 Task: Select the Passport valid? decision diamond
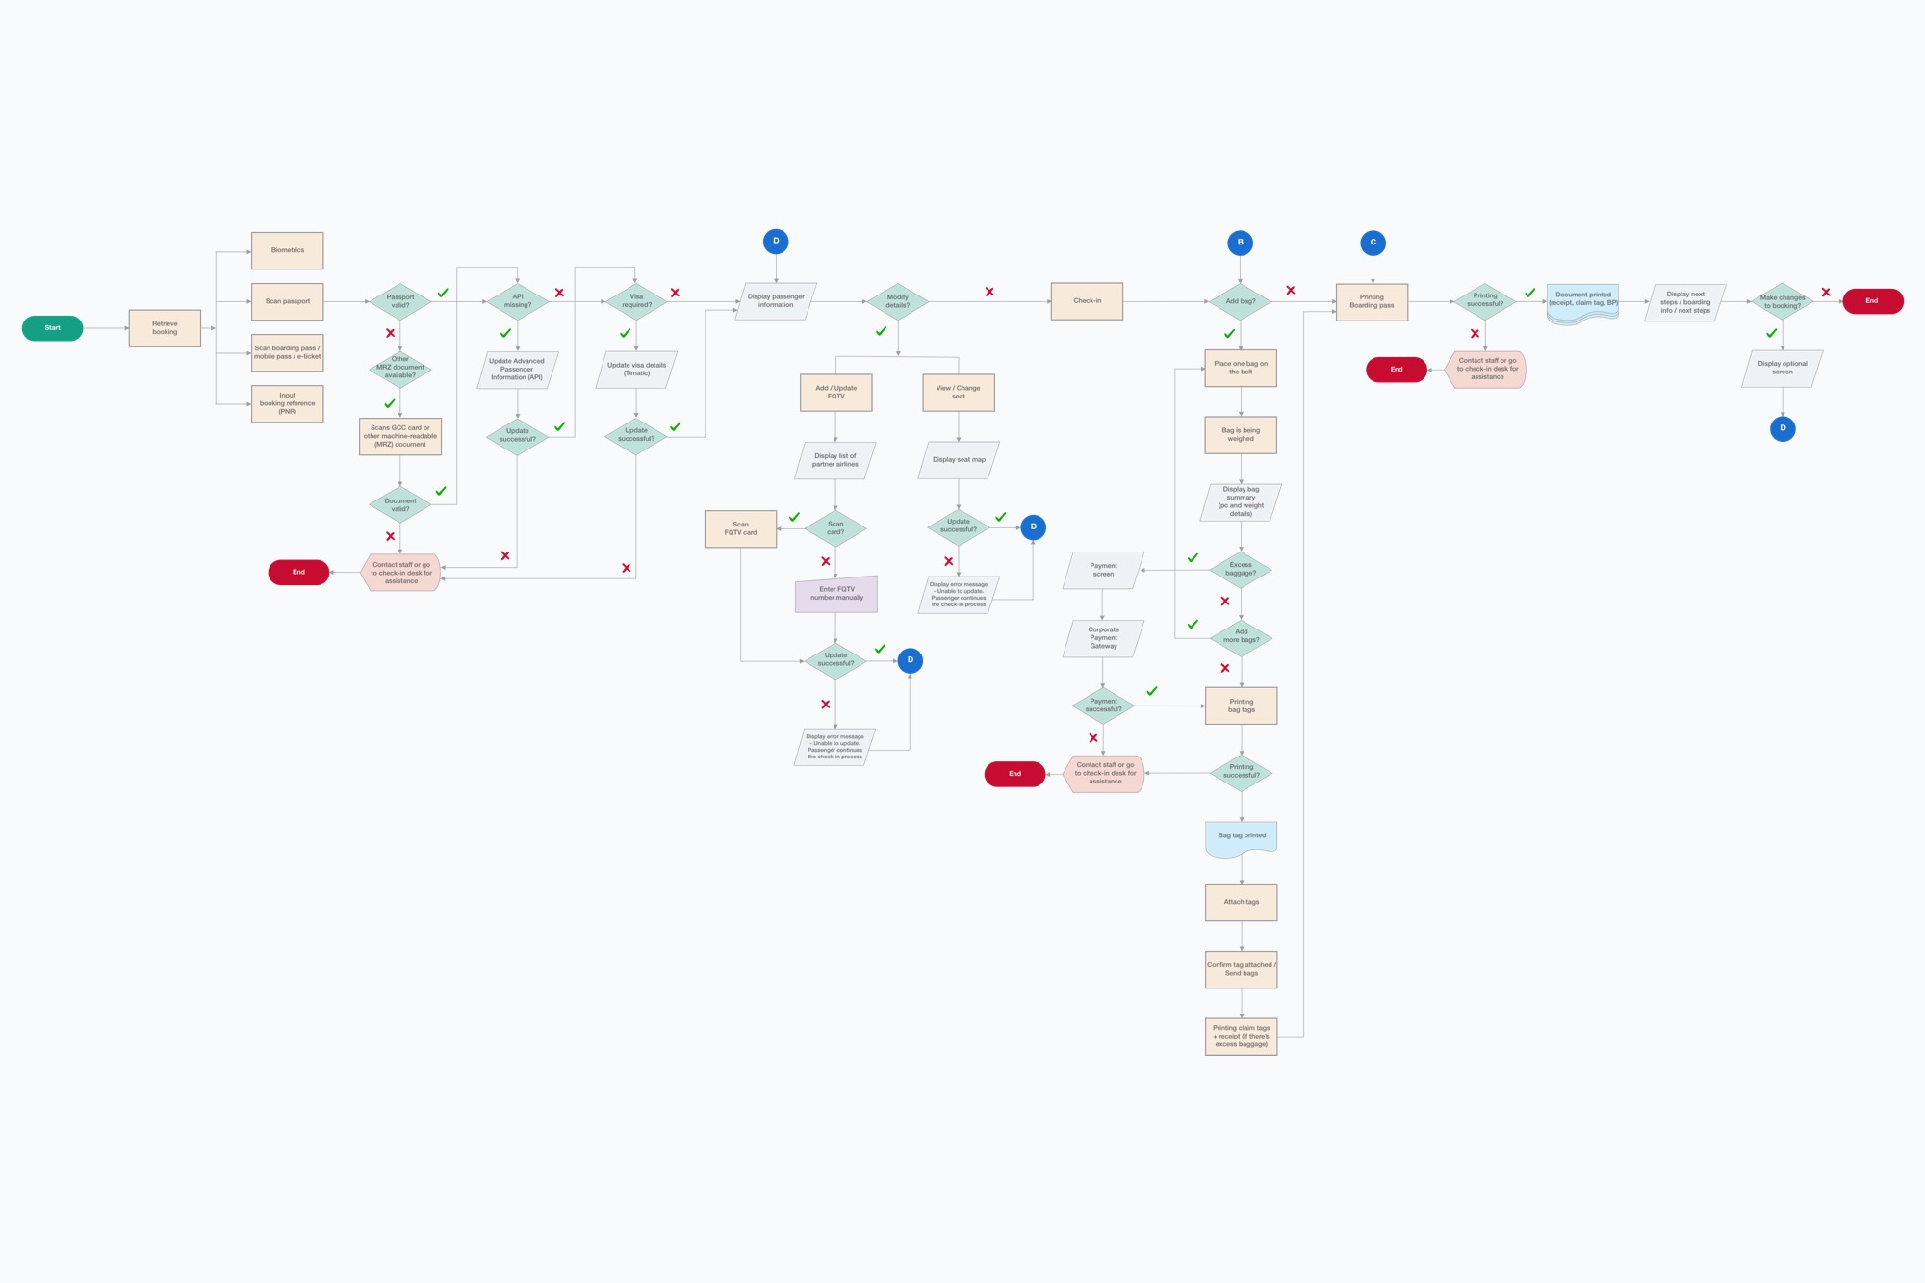(400, 301)
